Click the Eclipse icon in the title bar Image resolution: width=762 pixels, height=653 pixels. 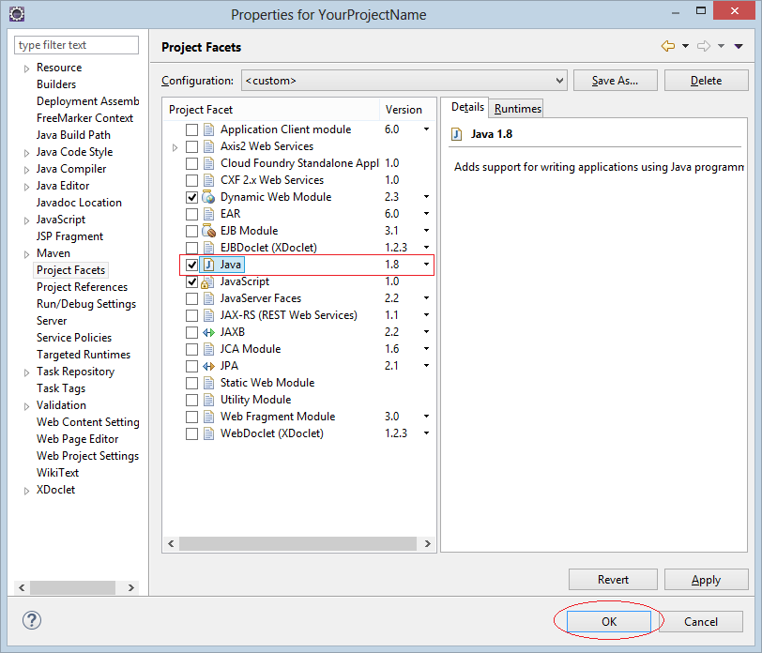pos(17,13)
